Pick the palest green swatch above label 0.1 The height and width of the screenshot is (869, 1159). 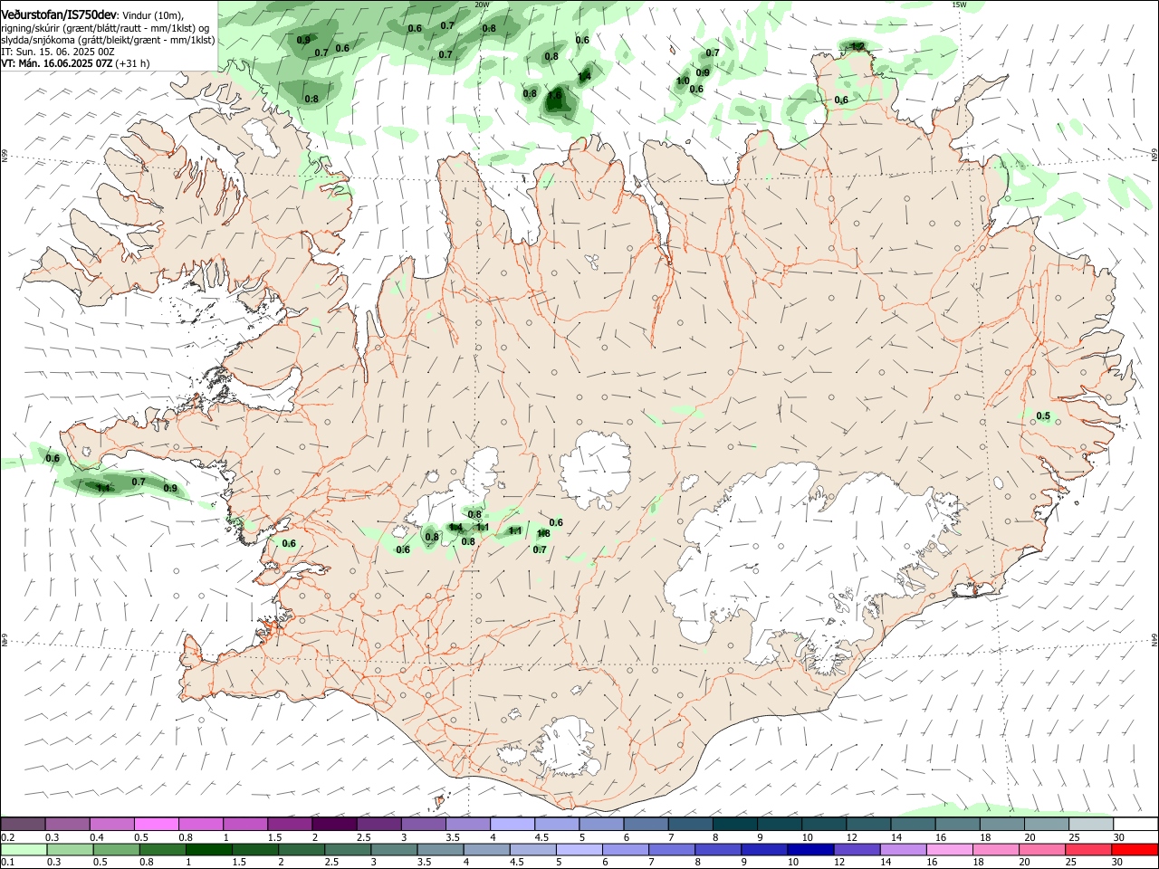24,850
